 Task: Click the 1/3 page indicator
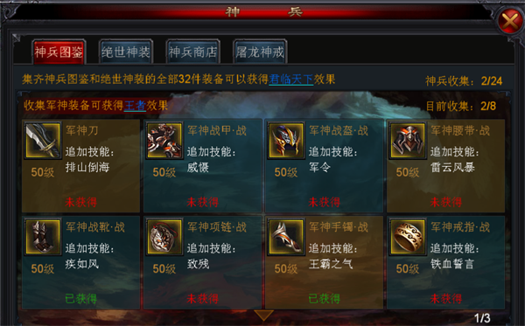pos(482,318)
